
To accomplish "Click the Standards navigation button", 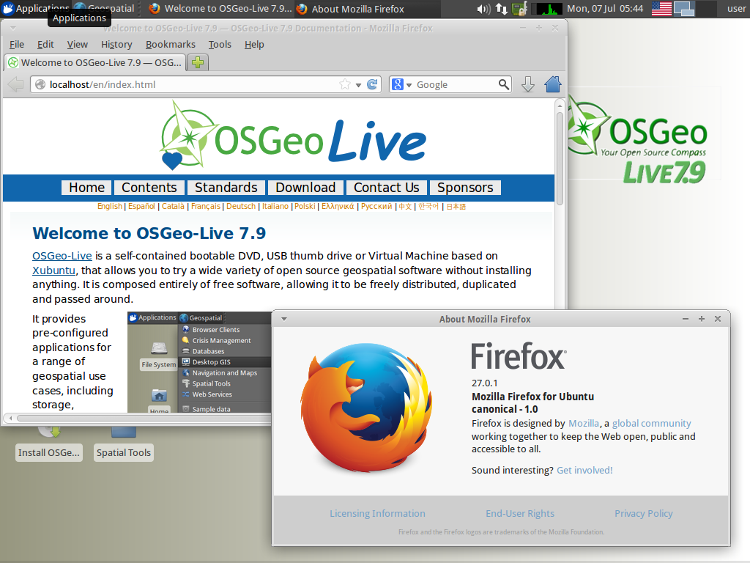I will pyautogui.click(x=226, y=188).
